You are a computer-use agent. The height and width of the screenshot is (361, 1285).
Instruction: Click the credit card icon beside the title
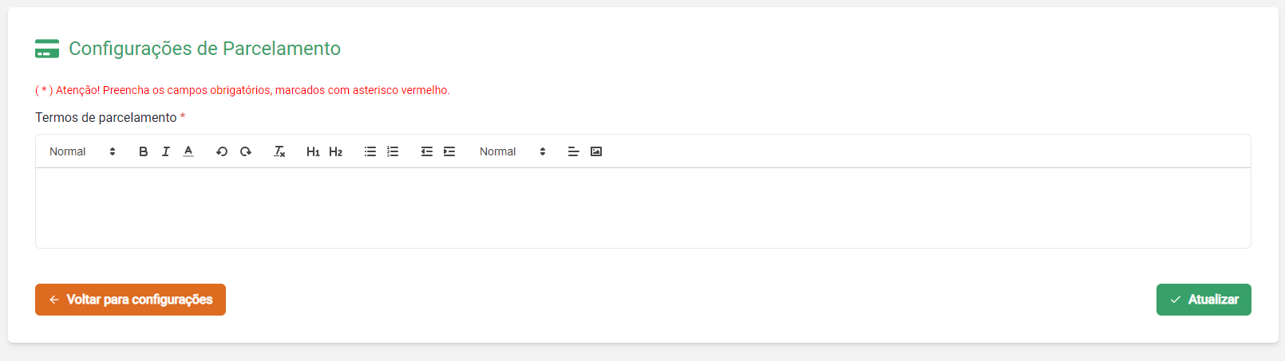tap(47, 49)
